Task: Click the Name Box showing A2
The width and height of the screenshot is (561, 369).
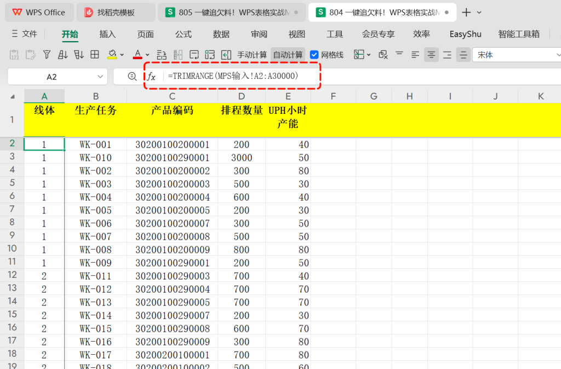Action: coord(52,77)
